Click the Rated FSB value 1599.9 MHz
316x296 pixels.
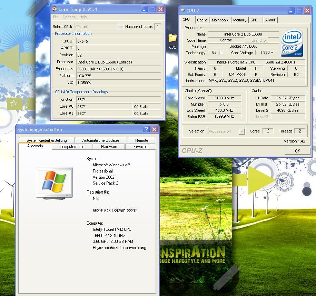click(224, 116)
